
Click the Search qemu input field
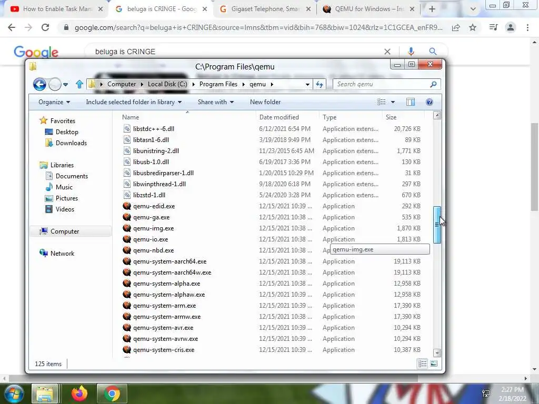382,84
